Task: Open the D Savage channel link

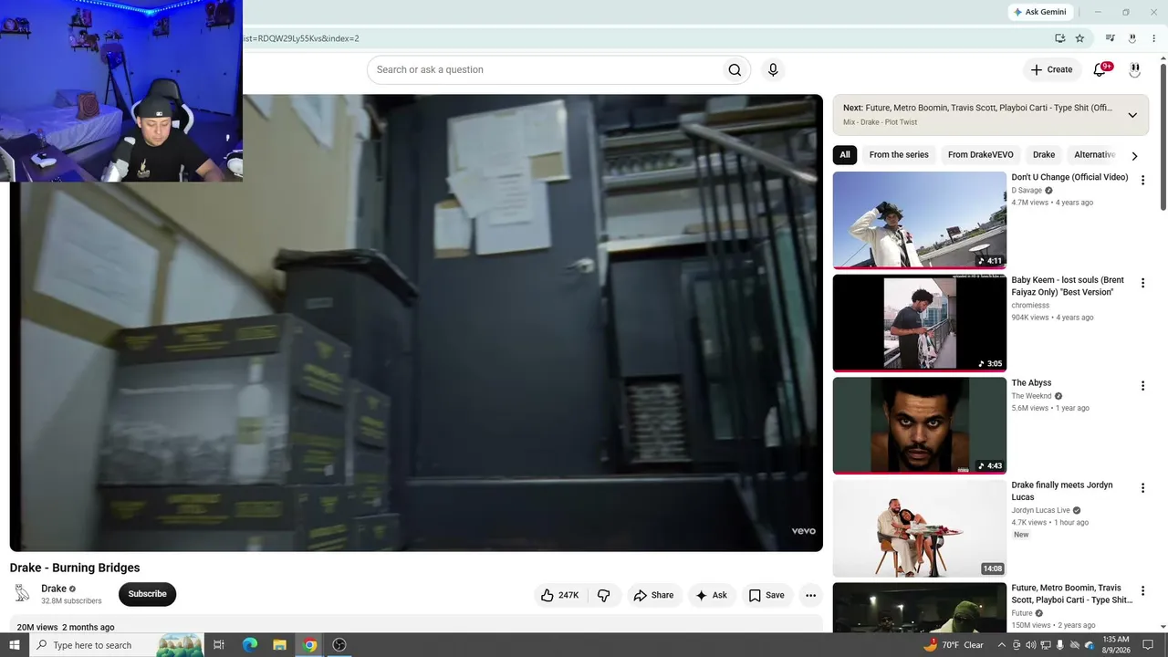Action: tap(1027, 191)
